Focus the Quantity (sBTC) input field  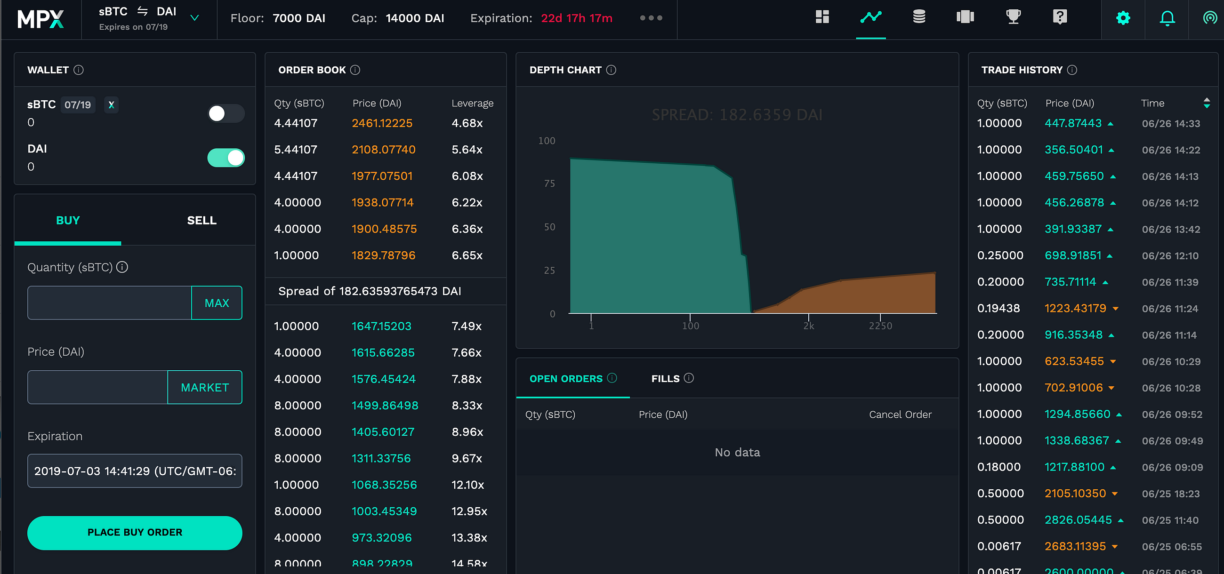(109, 303)
